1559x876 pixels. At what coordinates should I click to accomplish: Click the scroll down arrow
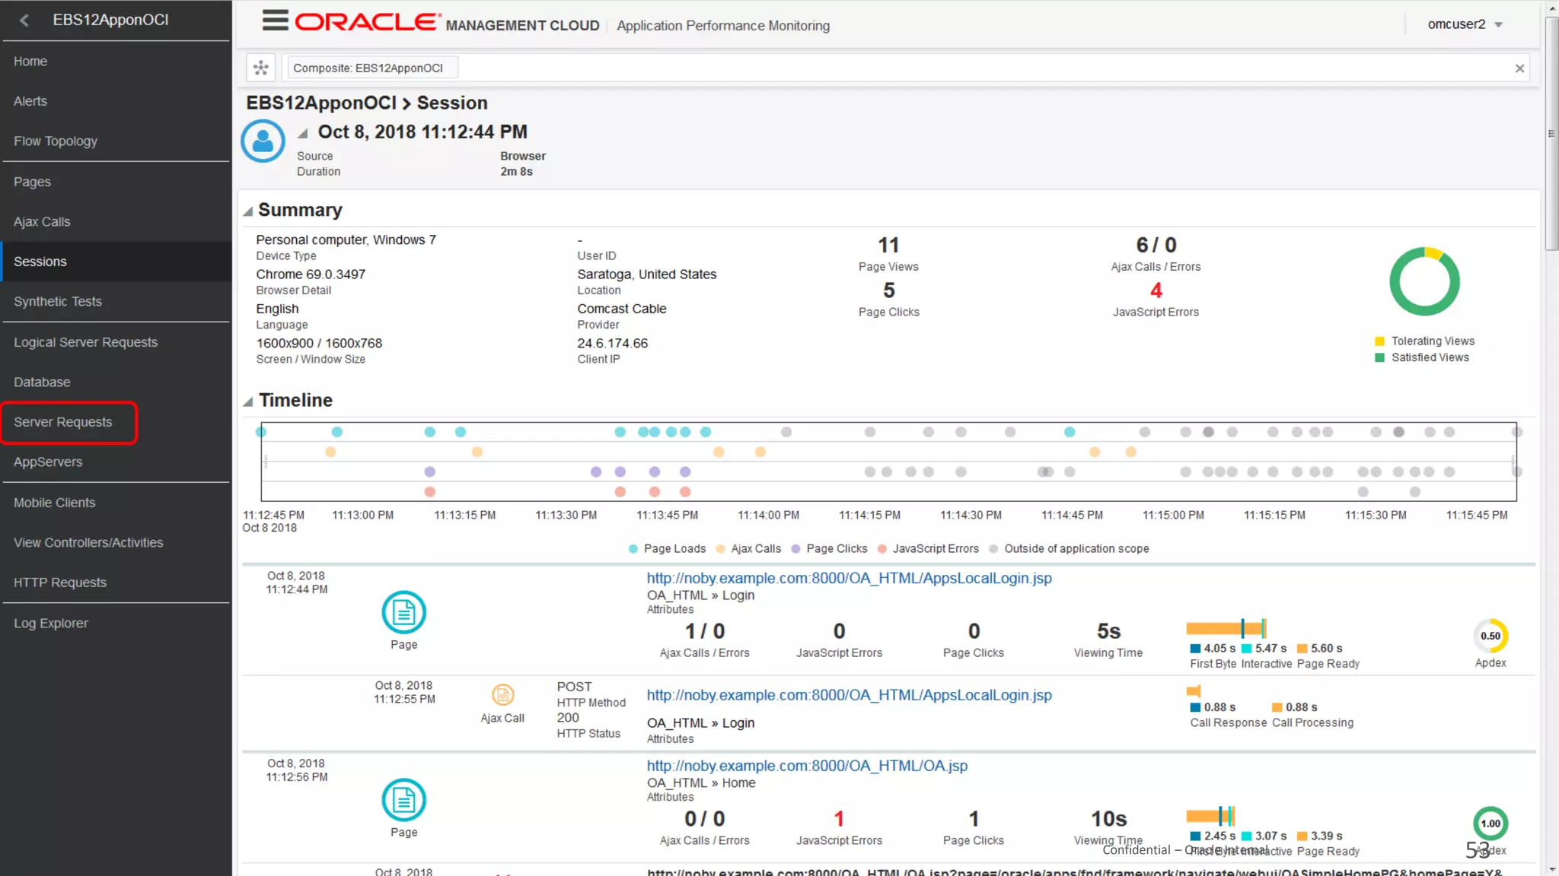coord(1551,868)
